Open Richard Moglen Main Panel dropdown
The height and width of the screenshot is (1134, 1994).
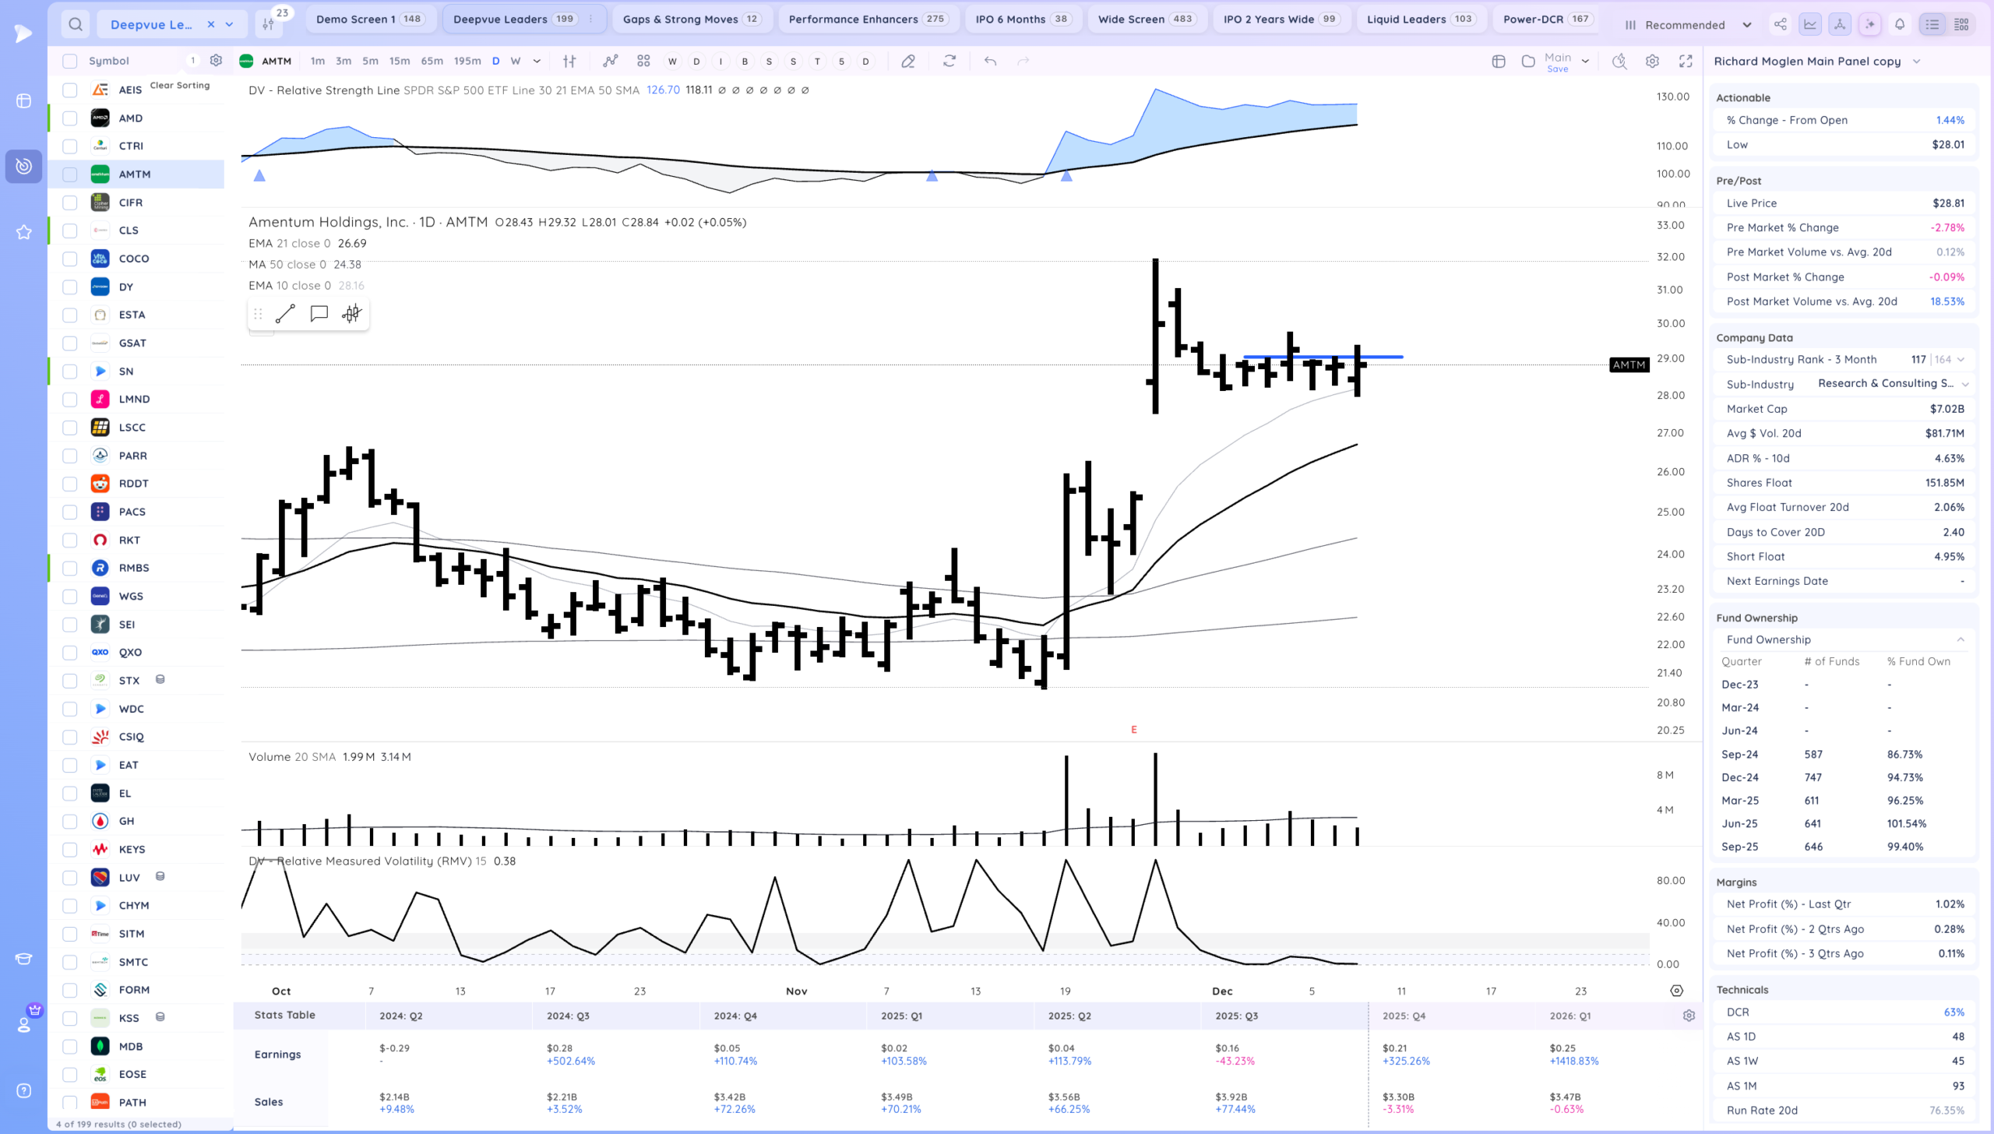pyautogui.click(x=1917, y=62)
